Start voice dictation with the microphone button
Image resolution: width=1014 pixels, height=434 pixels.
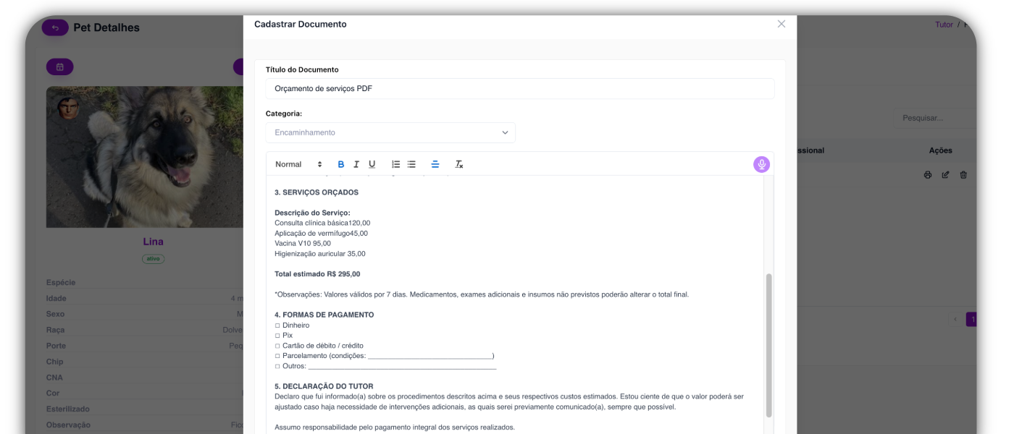(x=761, y=164)
